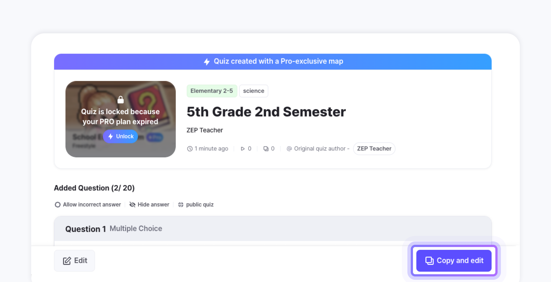The width and height of the screenshot is (551, 282).
Task: Select the science tag
Action: coord(254,91)
